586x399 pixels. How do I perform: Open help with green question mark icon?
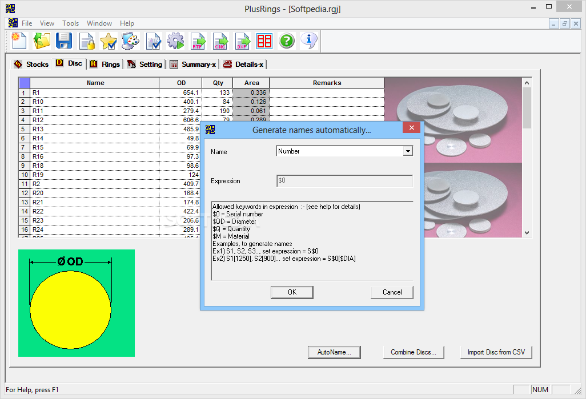287,41
